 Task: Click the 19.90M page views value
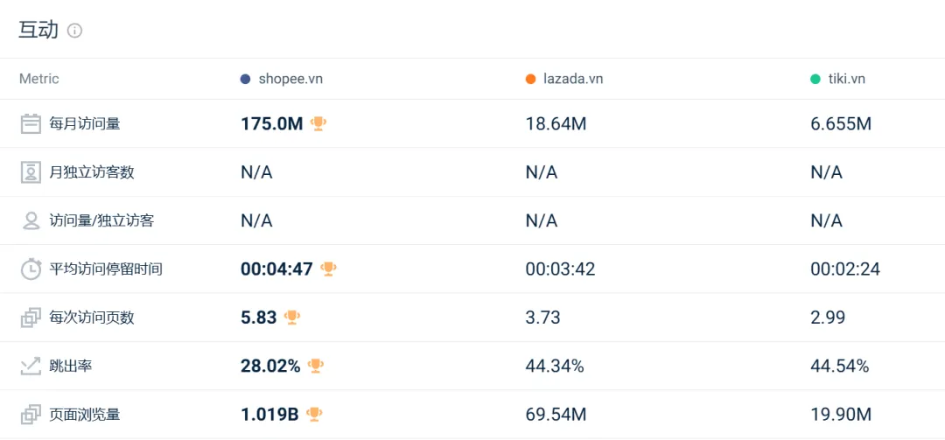pos(842,415)
